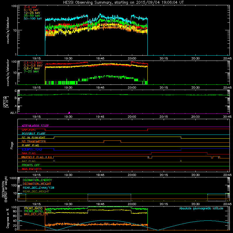Click the REAR_DEC_WEIGHT legend entry

[x=36, y=192]
